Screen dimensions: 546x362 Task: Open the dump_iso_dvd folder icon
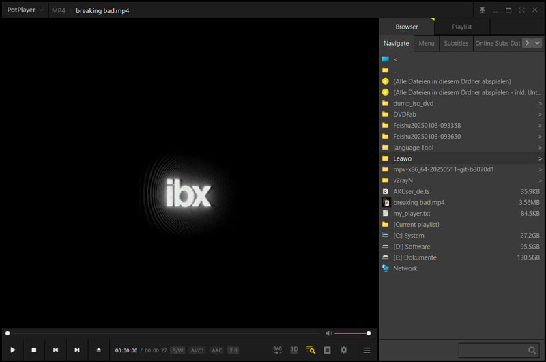385,103
